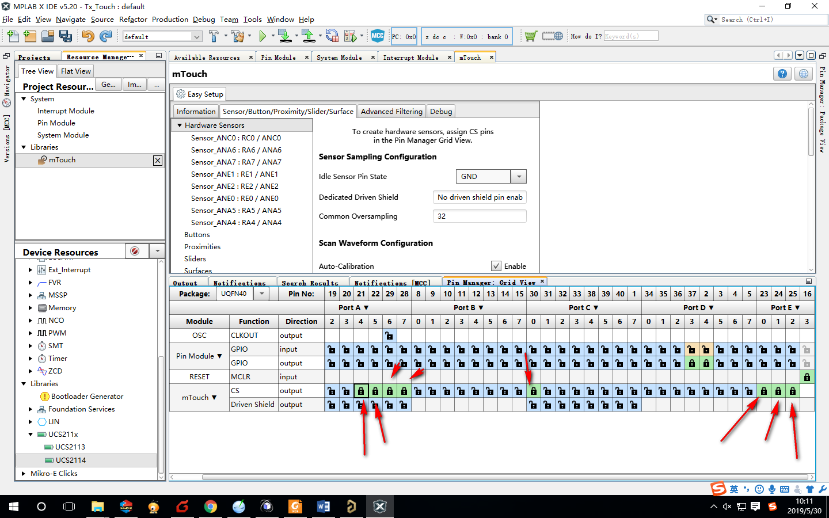Build the project with the hammer icon
This screenshot has width=829, height=518.
click(214, 36)
